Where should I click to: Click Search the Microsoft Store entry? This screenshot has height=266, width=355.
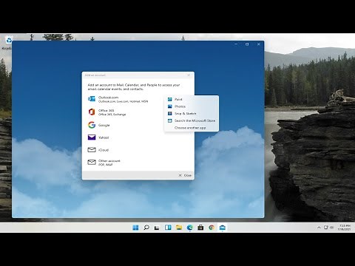click(192, 120)
